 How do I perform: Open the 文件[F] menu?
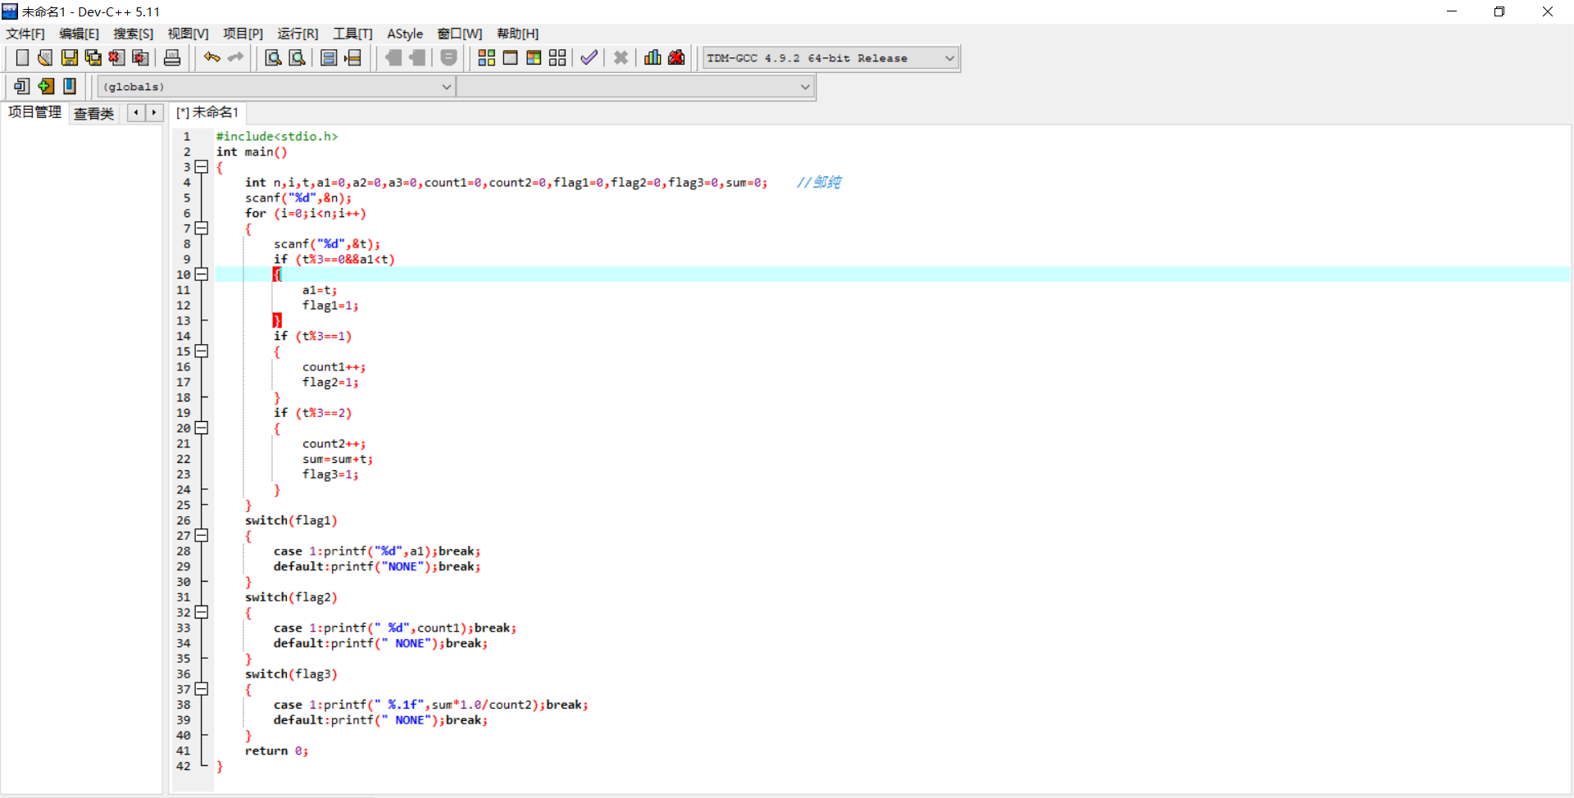click(25, 34)
